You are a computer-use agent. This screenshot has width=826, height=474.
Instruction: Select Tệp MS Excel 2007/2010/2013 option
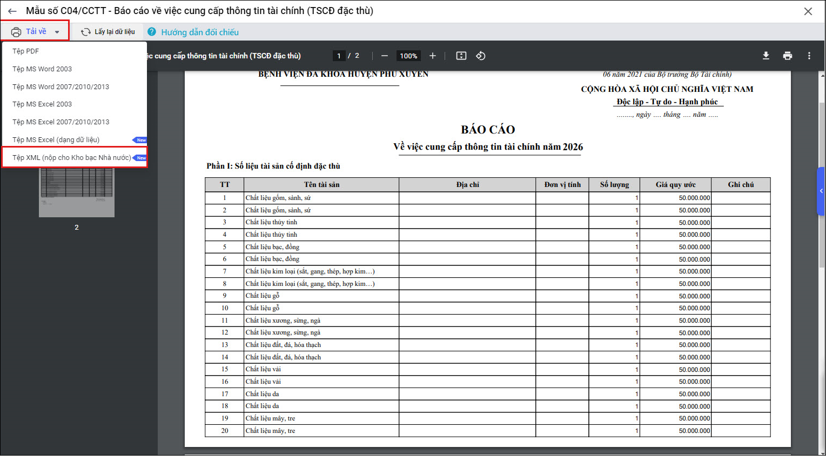75,122
